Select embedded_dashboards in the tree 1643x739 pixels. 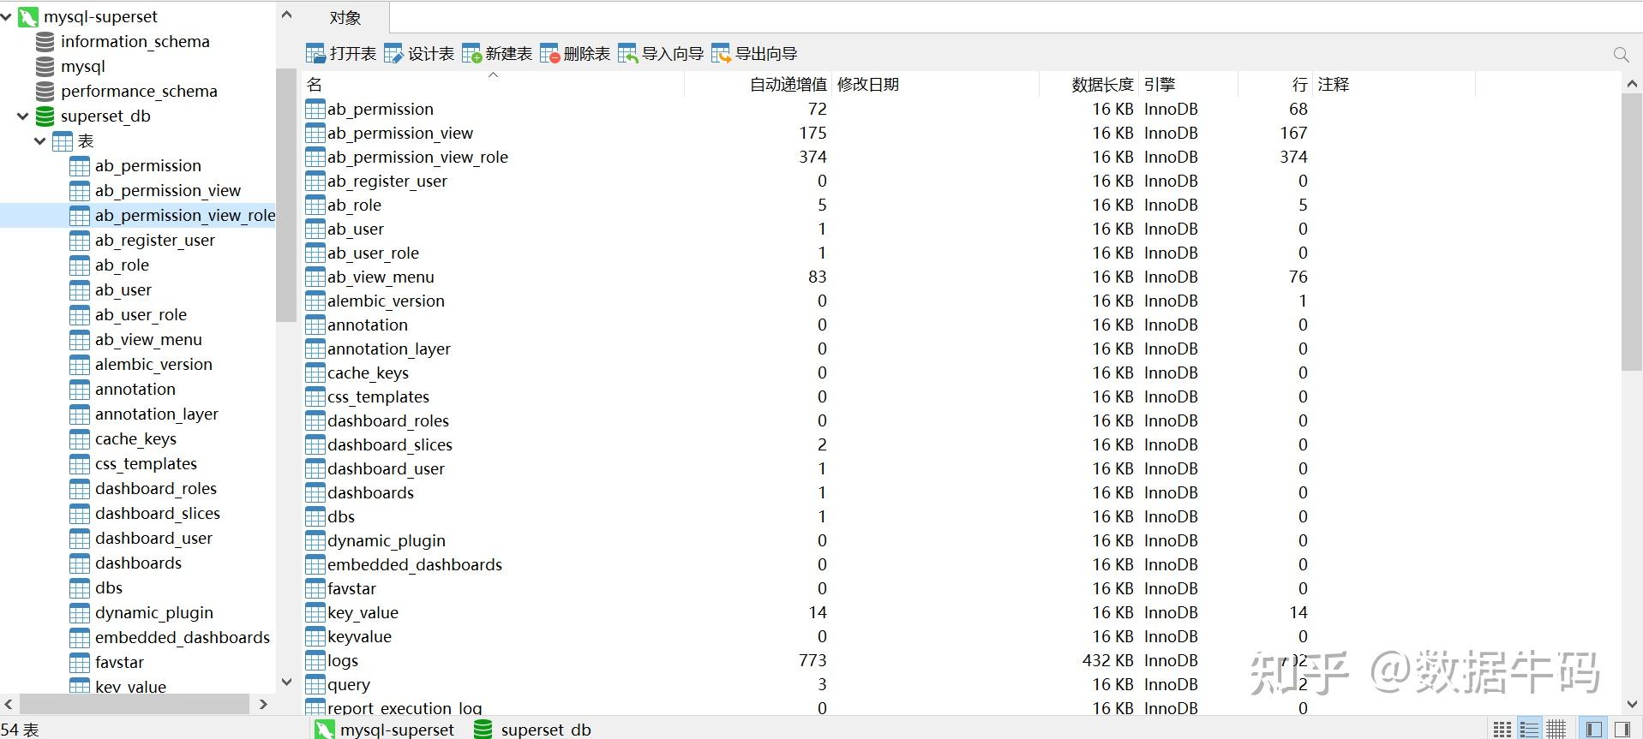pos(183,637)
